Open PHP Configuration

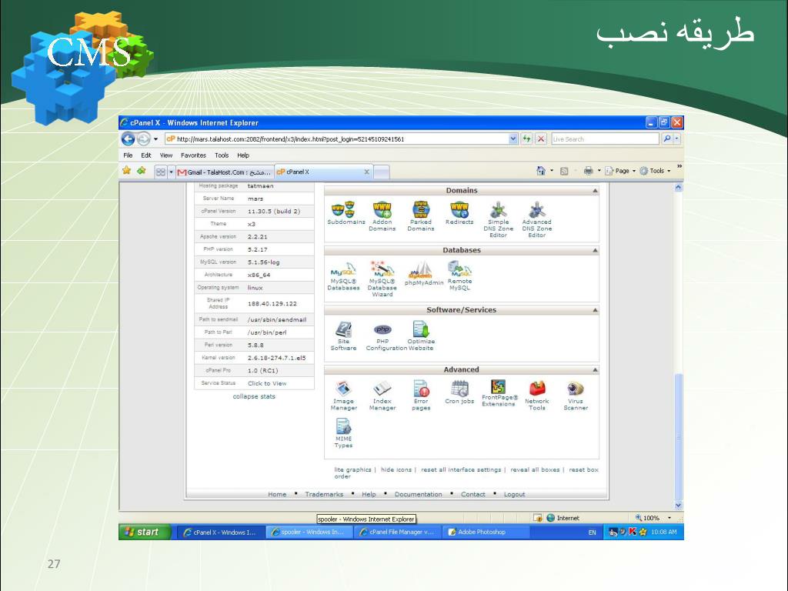[382, 336]
